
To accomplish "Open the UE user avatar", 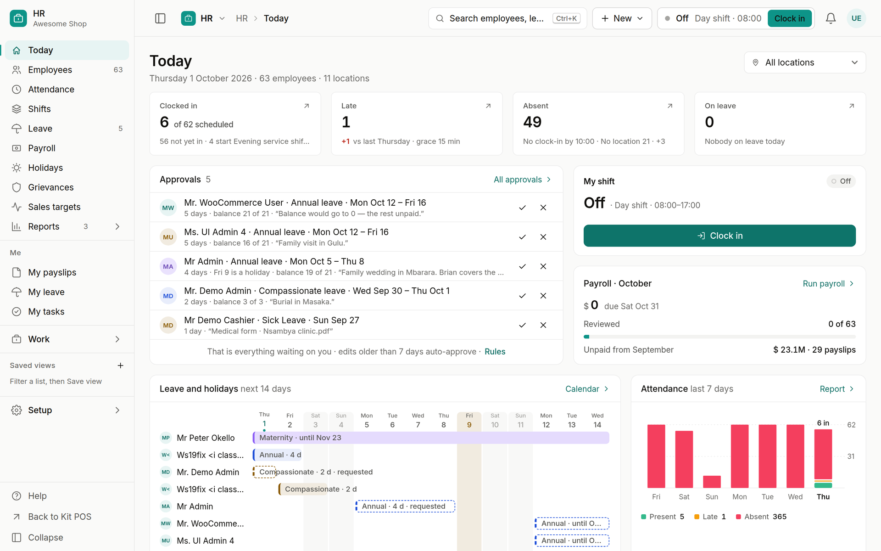I will (856, 18).
